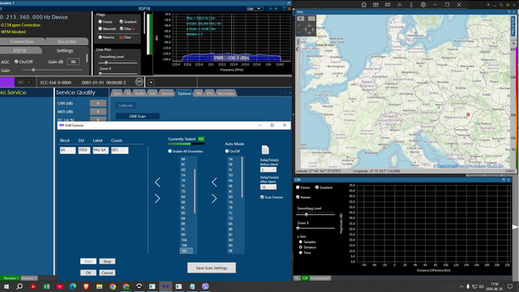Viewport: 519px width, 292px height.
Task: Switch to the Recorder tab
Action: [x=66, y=41]
